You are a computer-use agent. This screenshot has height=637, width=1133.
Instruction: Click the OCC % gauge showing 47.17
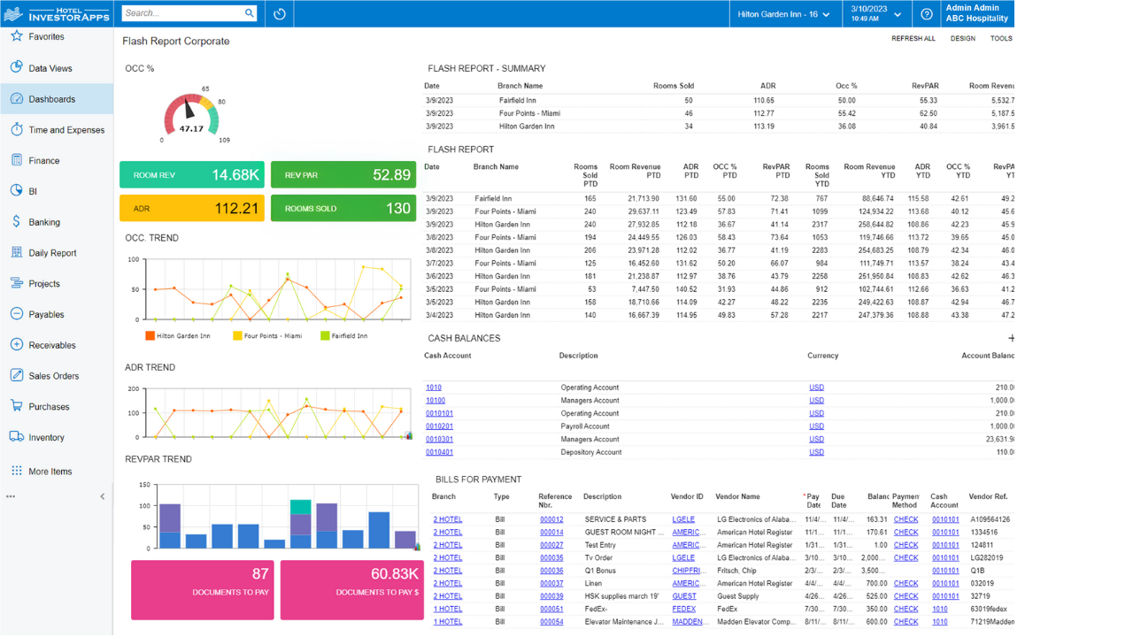tap(191, 115)
